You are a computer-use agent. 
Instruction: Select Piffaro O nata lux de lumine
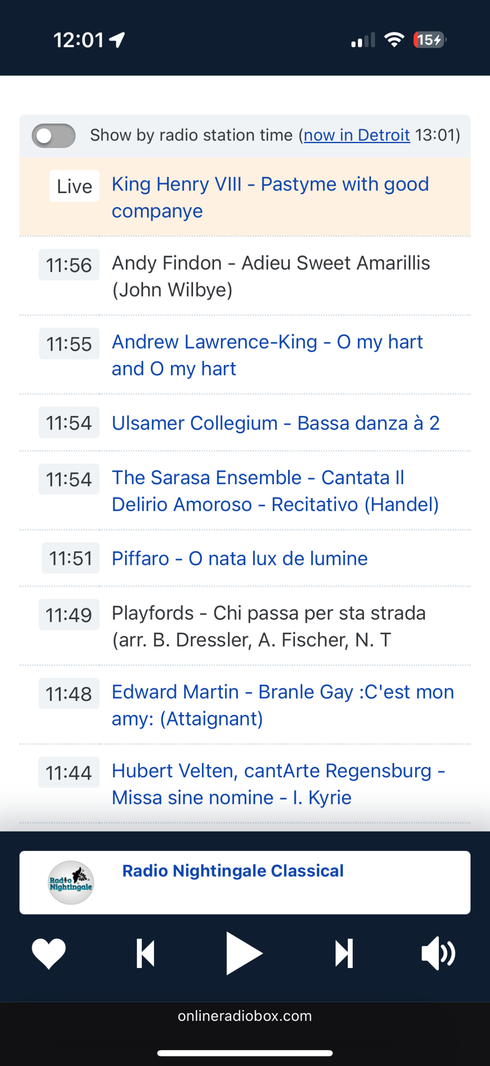(239, 558)
